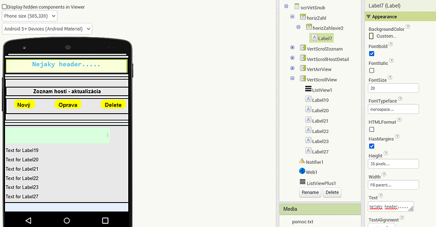Toggle the HTMLFormat checkbox
Screen dimensions: 436x227
[372, 129]
